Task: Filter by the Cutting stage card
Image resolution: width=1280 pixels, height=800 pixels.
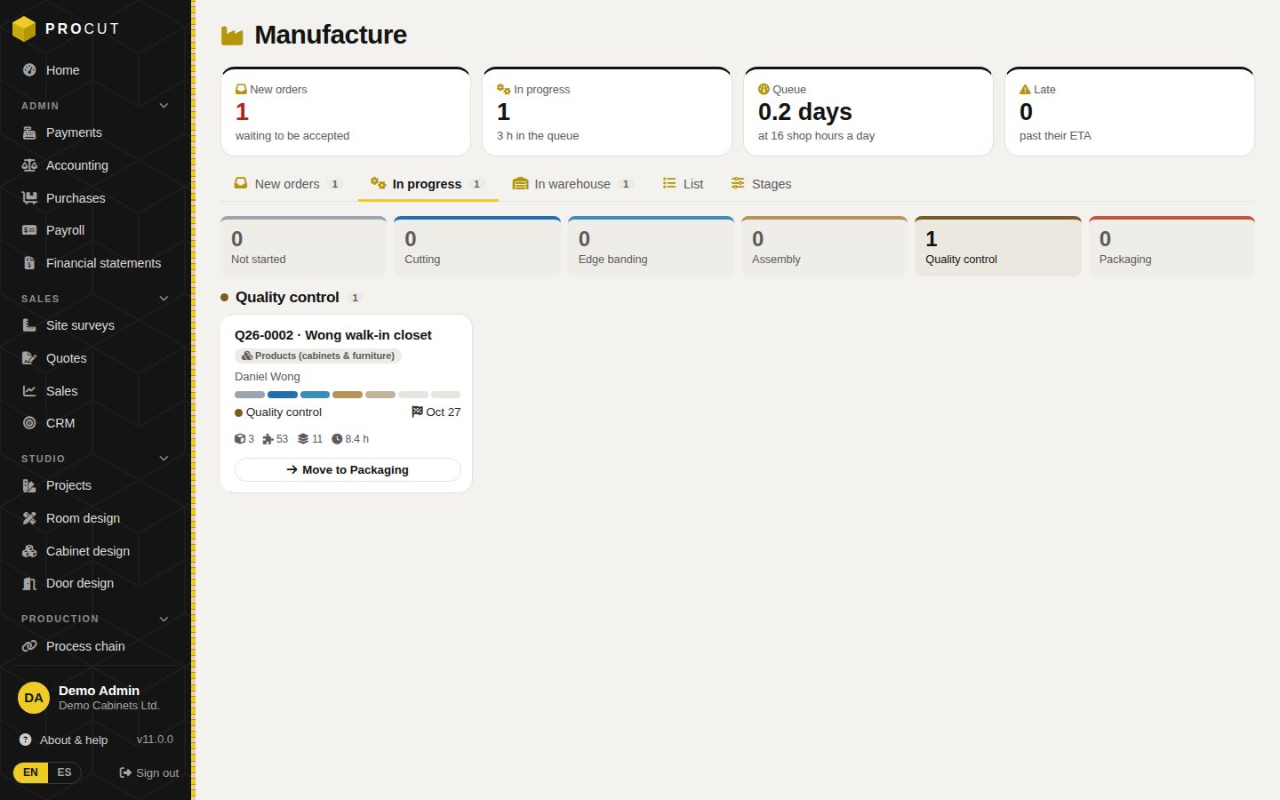Action: 477,246
